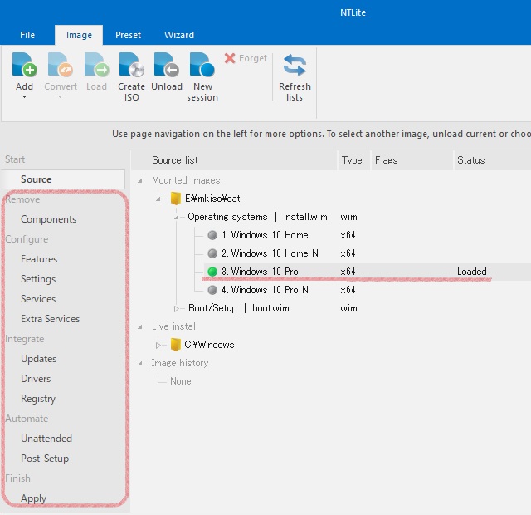Click the C:¥Windows folder icon

click(175, 345)
